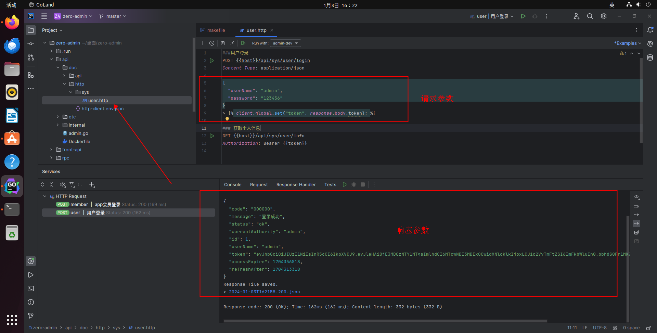Rerun the request in Services panel

pos(345,184)
